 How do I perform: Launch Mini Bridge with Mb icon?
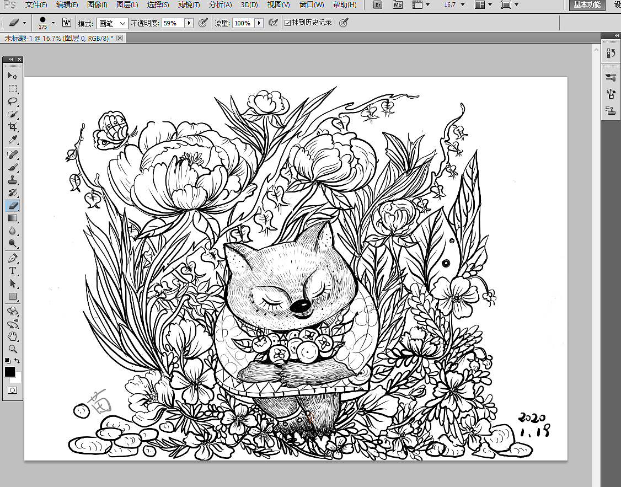point(397,5)
